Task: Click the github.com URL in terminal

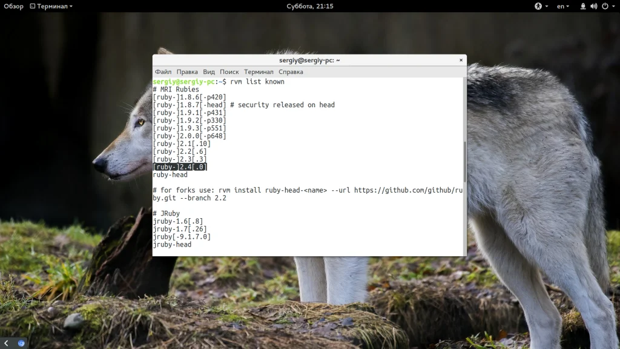Action: coord(408,190)
